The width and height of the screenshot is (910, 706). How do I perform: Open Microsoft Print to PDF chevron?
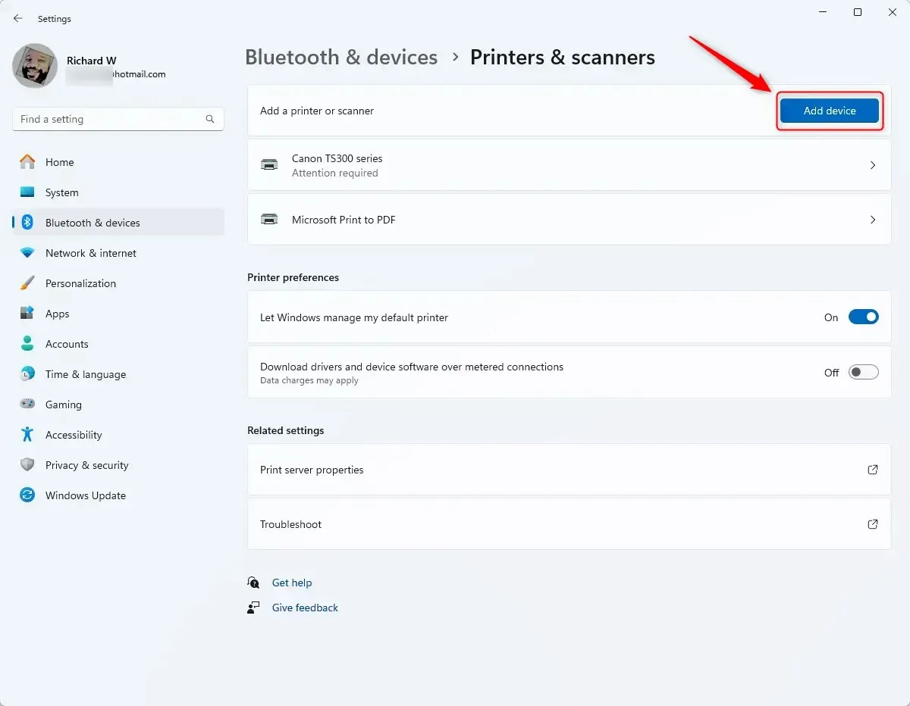tap(873, 220)
